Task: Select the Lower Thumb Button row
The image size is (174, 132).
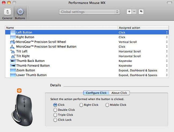Action: click(x=31, y=75)
